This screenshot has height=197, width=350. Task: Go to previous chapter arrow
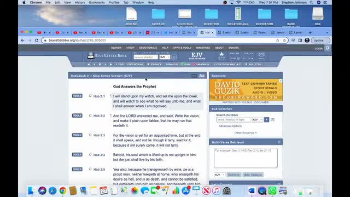click(95, 65)
